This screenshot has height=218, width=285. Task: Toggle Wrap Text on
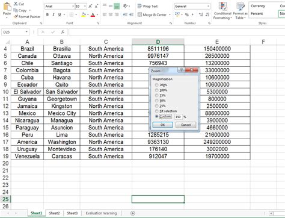(x=147, y=6)
